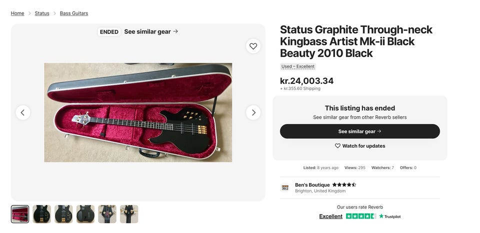The width and height of the screenshot is (480, 233).
Task: Select the second photo thumbnail
Action: coord(42,214)
